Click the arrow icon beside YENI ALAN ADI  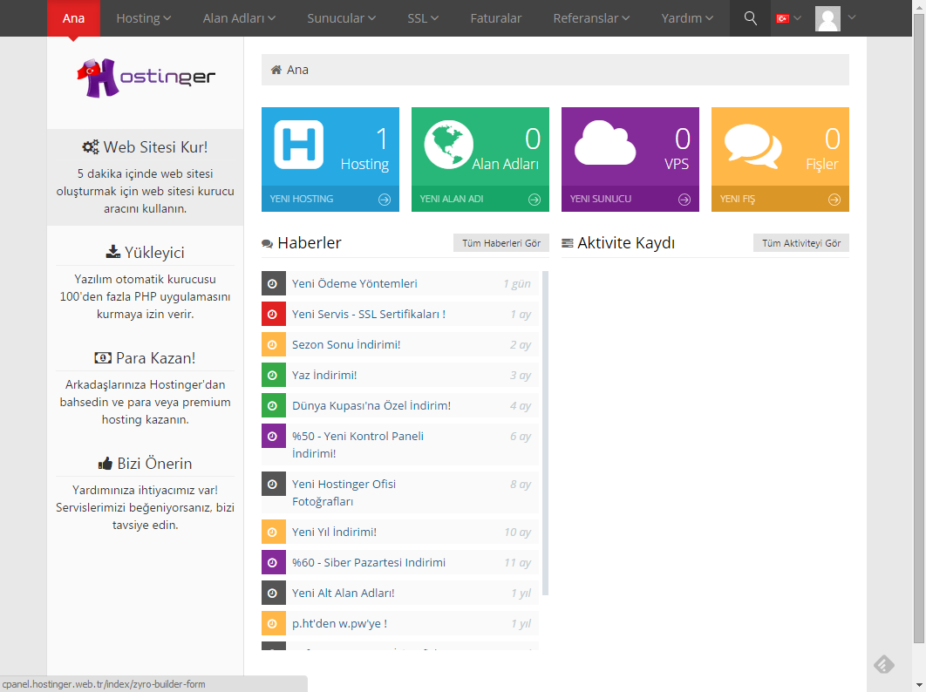534,200
